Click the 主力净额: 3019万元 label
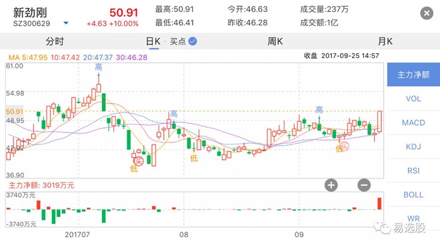 (x=41, y=185)
